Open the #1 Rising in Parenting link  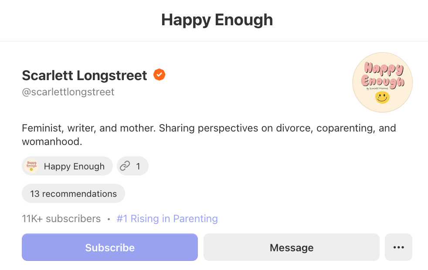[x=167, y=219]
